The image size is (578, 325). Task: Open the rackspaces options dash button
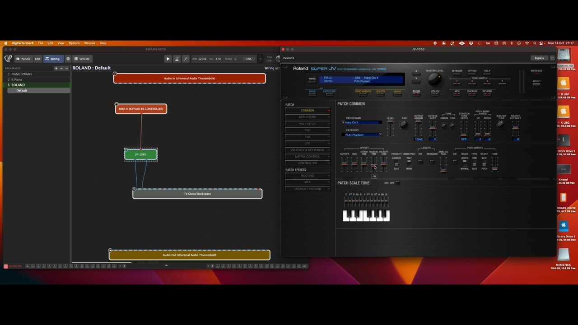pos(67,68)
